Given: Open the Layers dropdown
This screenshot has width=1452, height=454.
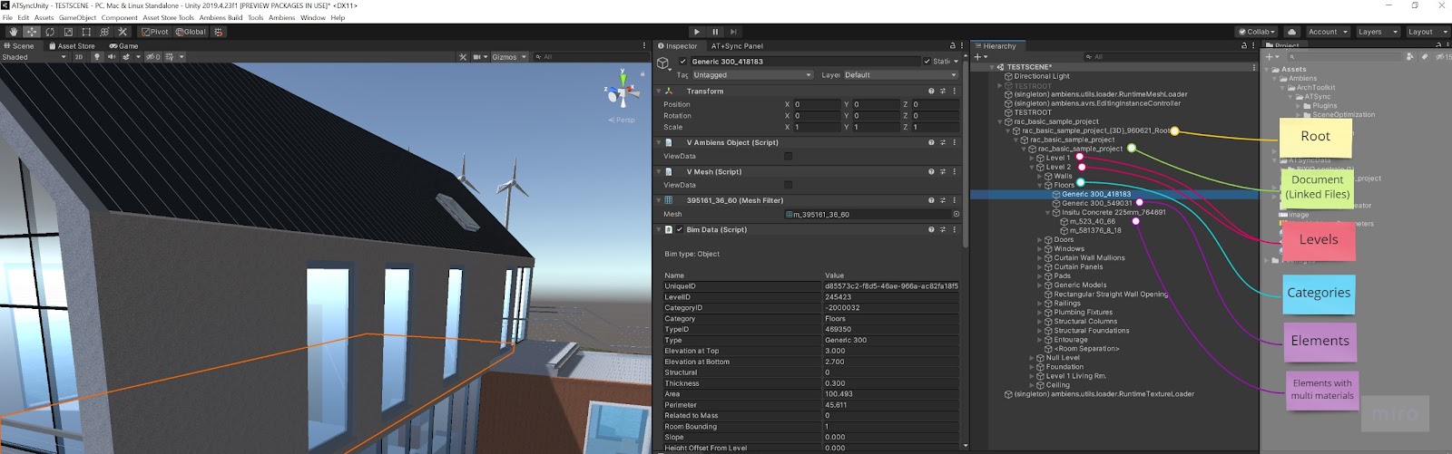Looking at the screenshot, I should point(1377,32).
